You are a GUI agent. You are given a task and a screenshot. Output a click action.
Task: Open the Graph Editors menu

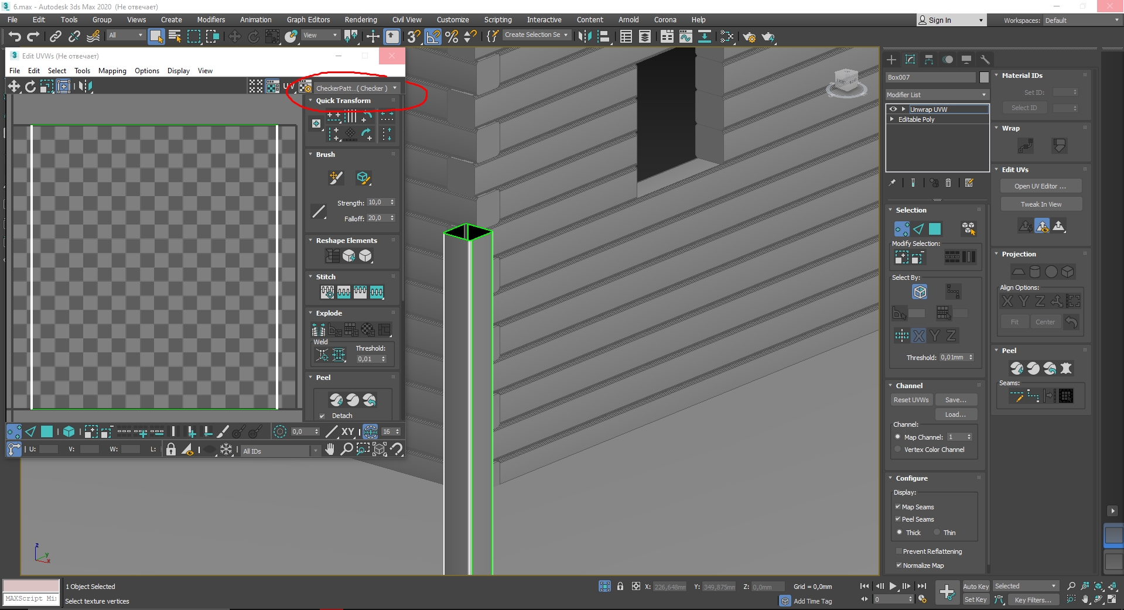pyautogui.click(x=308, y=20)
